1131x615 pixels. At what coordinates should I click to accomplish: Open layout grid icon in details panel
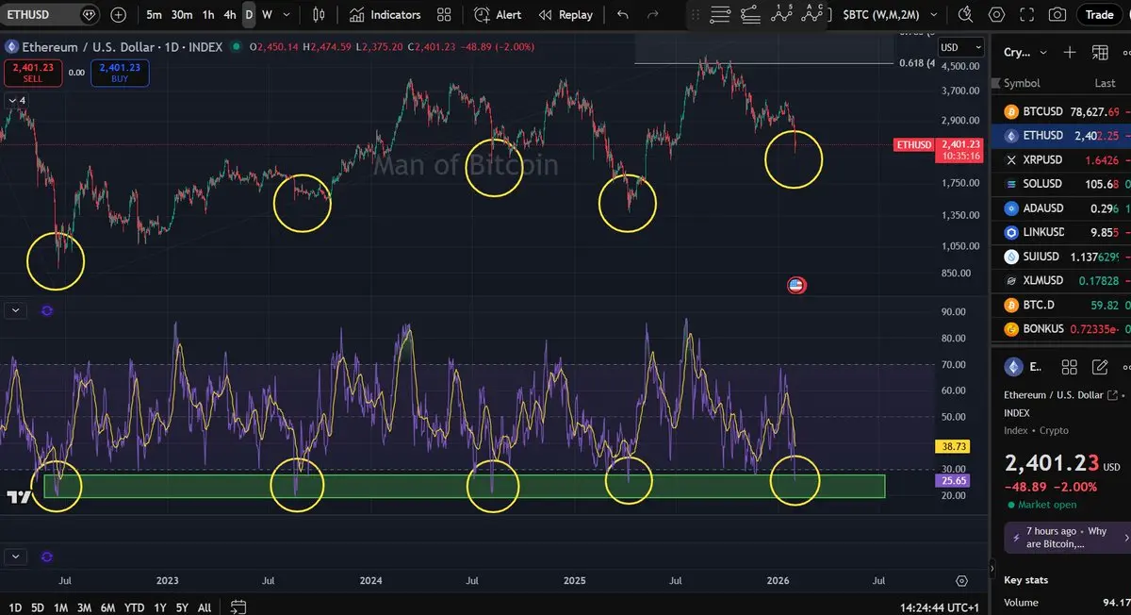(x=1069, y=367)
